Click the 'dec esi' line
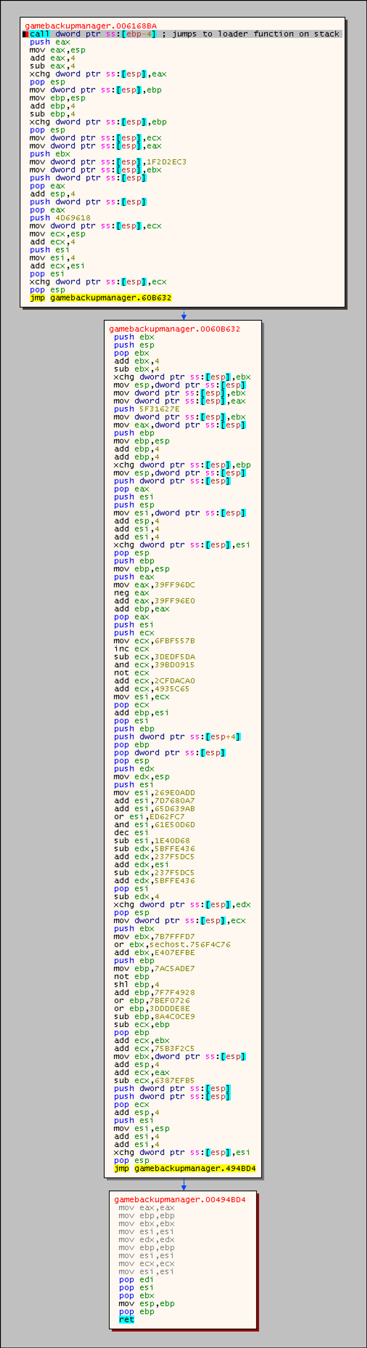Screen dimensions: 367x1348 (132, 833)
